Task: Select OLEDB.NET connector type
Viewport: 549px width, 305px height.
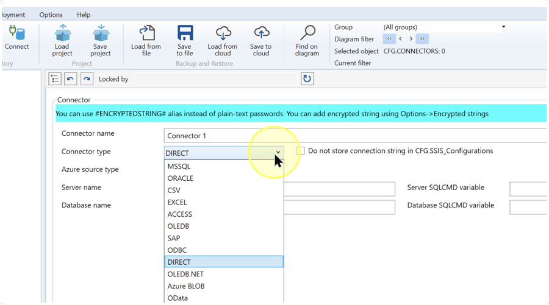Action: 224,274
